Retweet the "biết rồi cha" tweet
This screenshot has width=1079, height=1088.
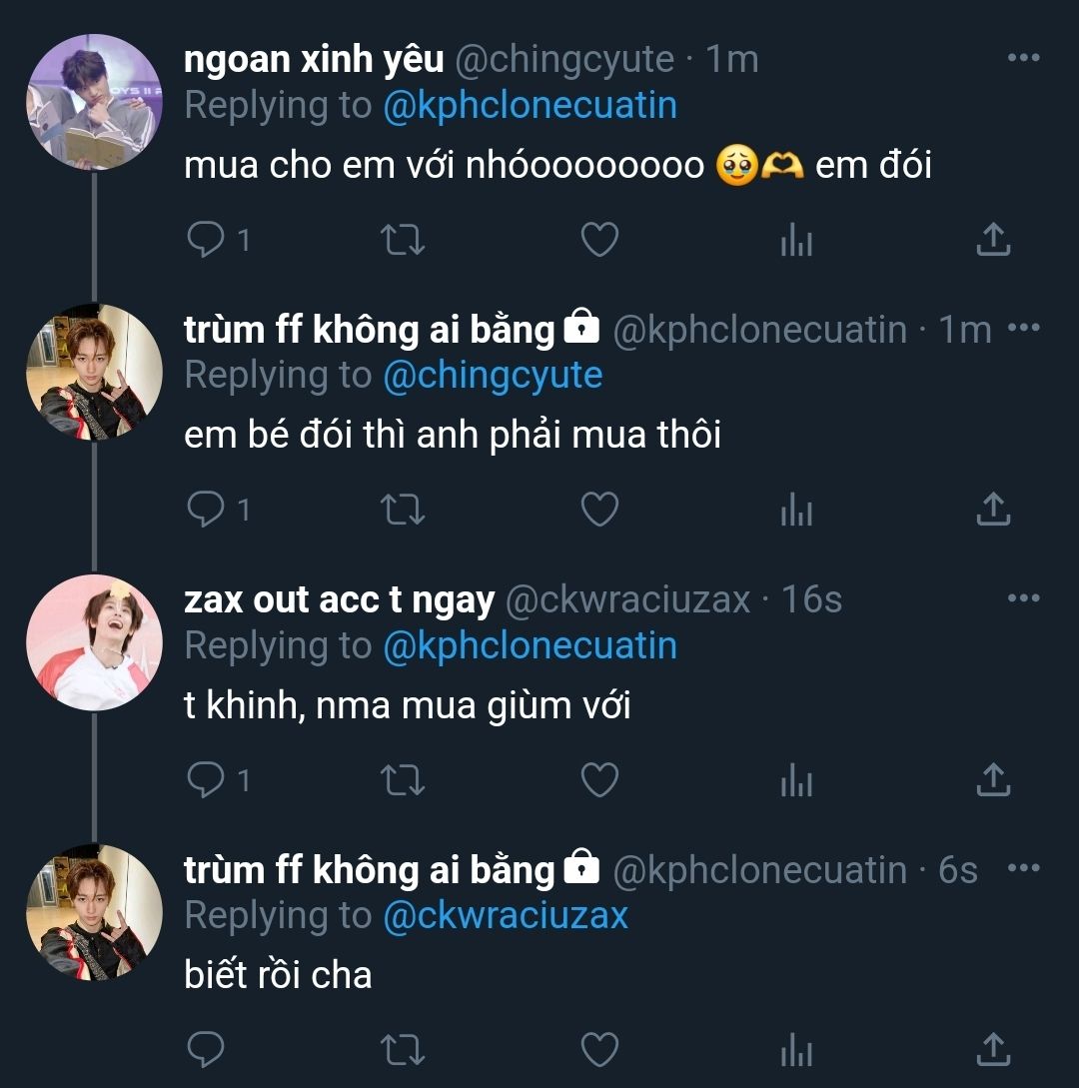(404, 1049)
